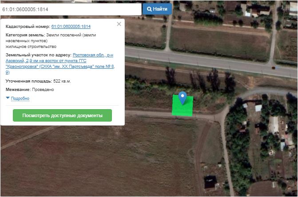Click the Категория земель description text
298x197 pixels.
point(51,41)
